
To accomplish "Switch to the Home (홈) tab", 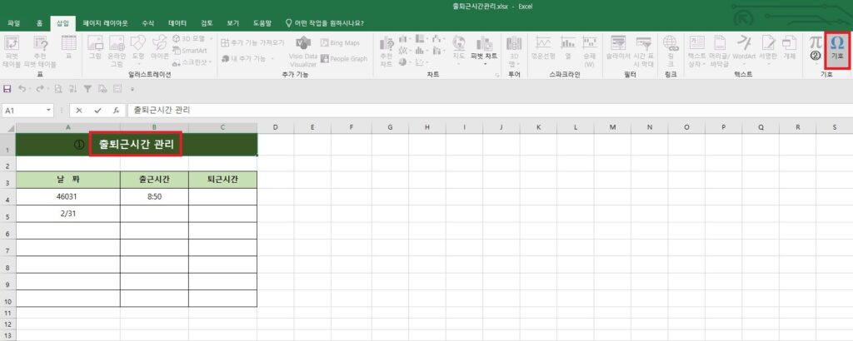I will coord(39,23).
